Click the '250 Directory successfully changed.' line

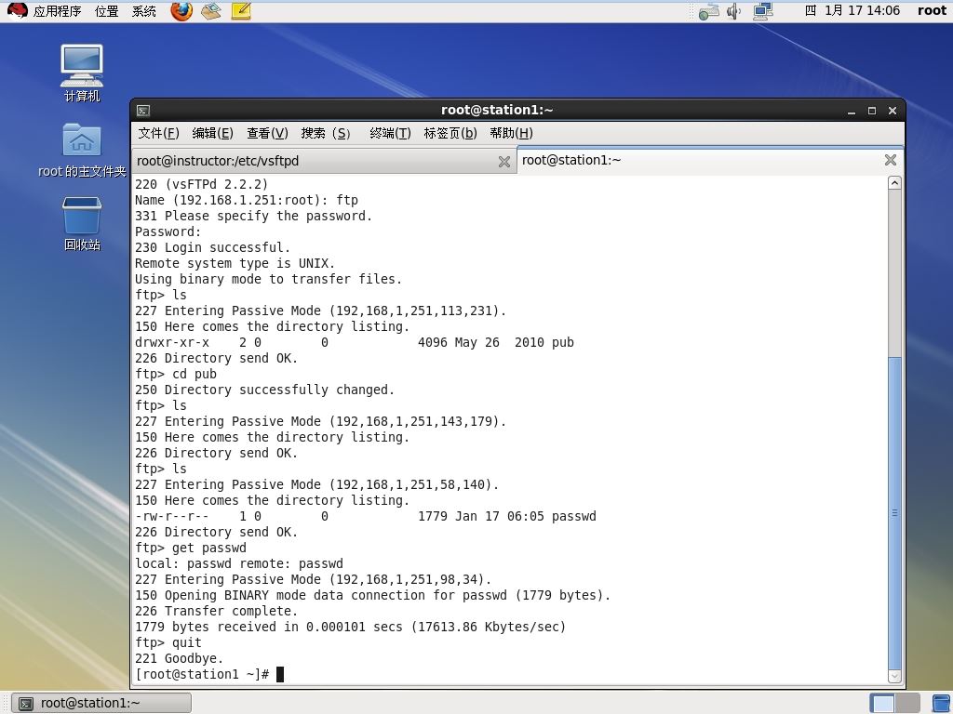pyautogui.click(x=265, y=390)
